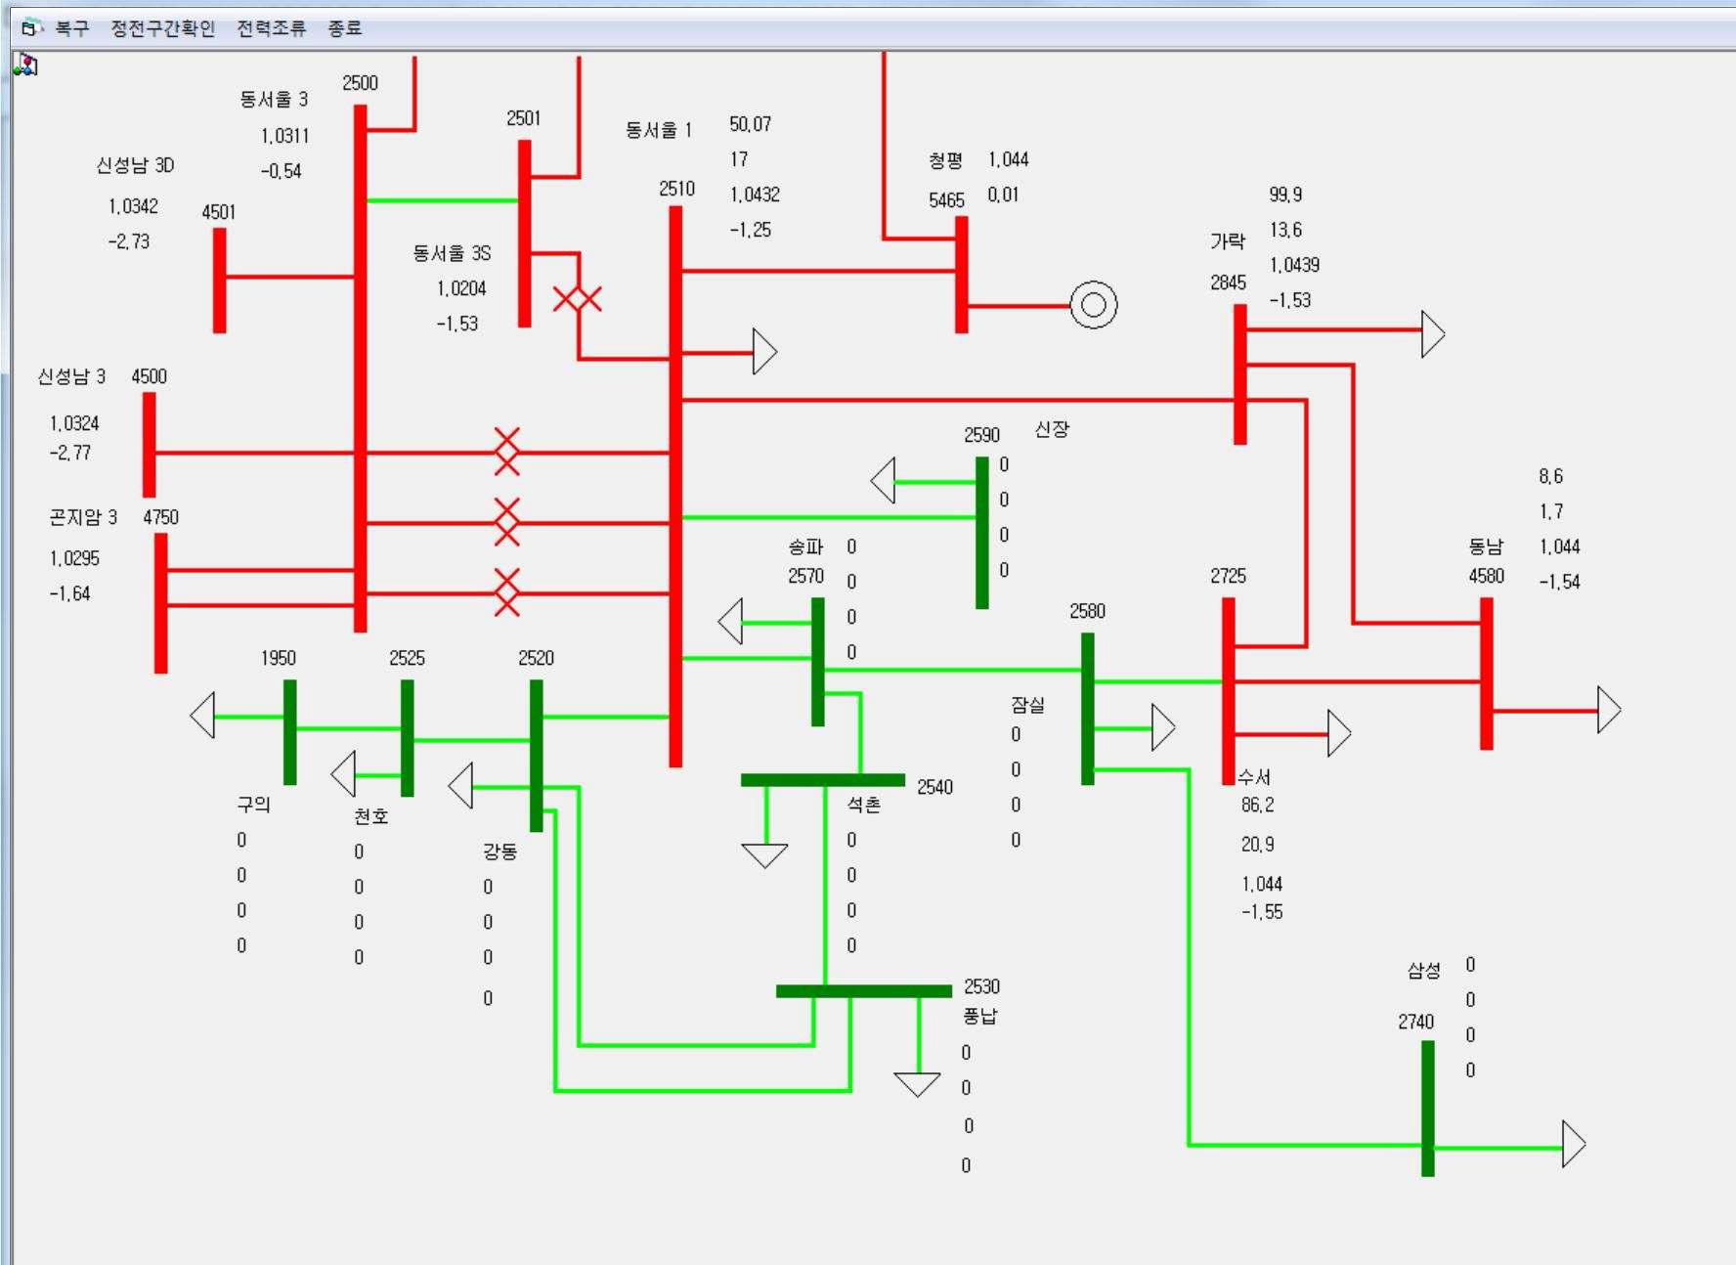Screen dimensions: 1736x1265
Task: Click the 잠실 label
Action: click(x=1028, y=705)
